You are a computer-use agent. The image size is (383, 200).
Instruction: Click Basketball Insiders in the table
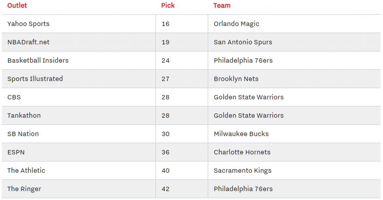click(38, 60)
